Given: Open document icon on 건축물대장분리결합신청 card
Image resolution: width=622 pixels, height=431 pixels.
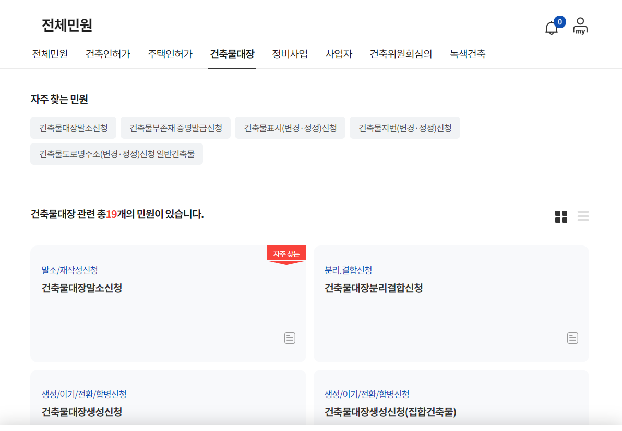Looking at the screenshot, I should click(572, 338).
